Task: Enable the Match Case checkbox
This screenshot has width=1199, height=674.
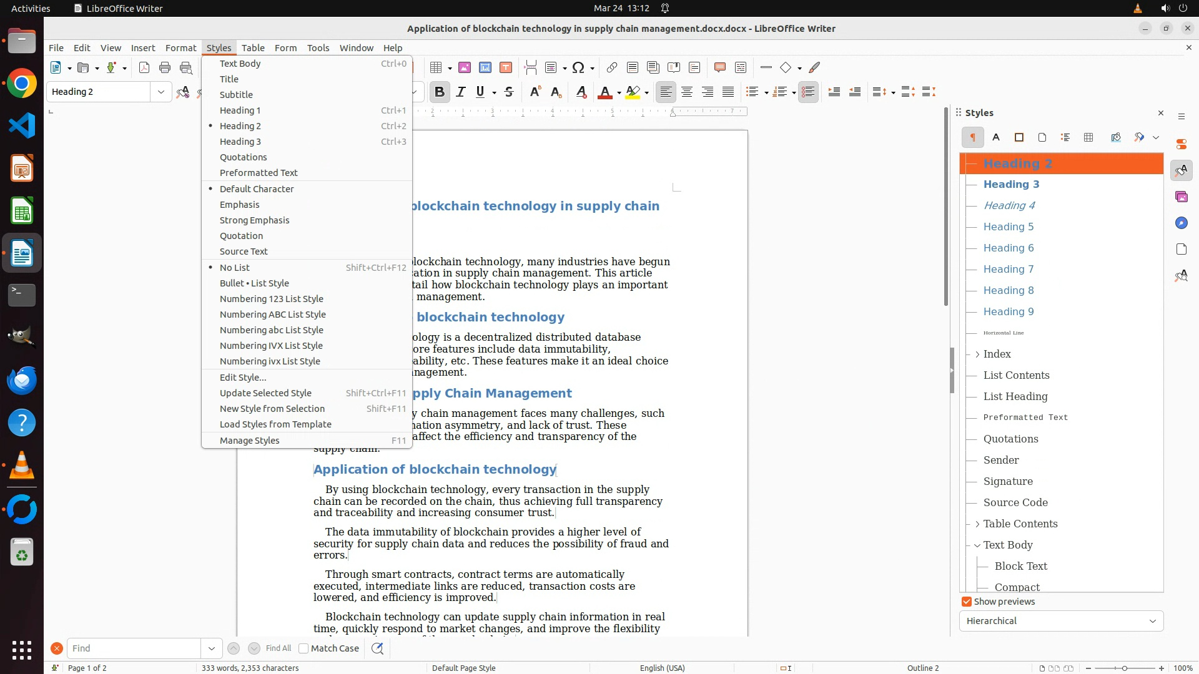Action: tap(304, 648)
